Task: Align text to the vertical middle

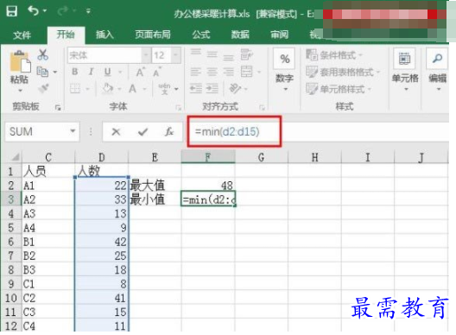Action: 212,54
